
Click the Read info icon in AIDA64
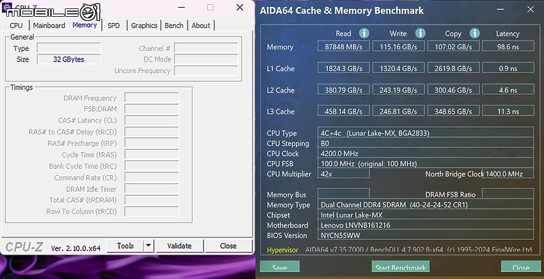click(364, 33)
